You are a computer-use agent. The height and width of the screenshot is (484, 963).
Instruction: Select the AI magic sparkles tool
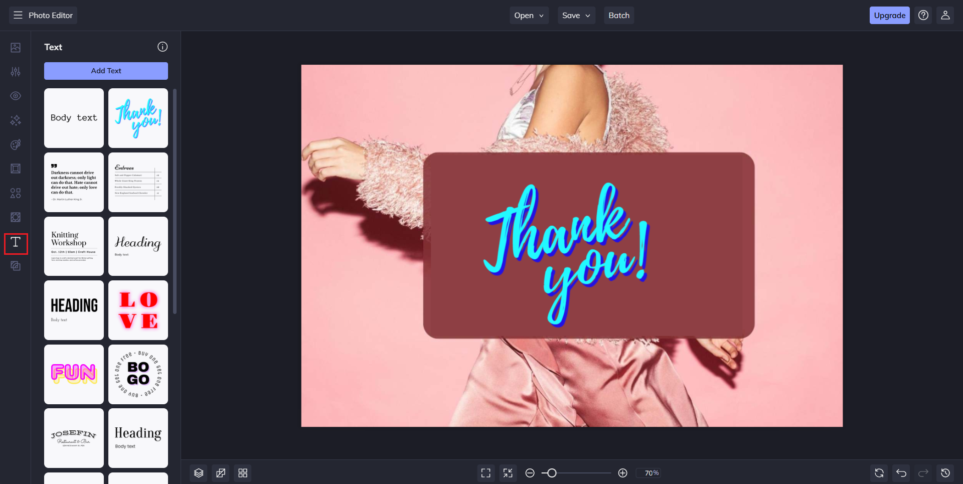(16, 120)
